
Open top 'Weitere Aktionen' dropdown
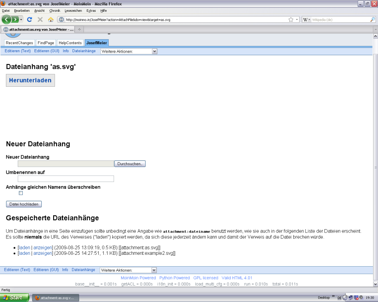tap(129, 51)
